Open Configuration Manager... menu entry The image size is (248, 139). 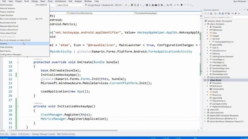click(x=24, y=54)
